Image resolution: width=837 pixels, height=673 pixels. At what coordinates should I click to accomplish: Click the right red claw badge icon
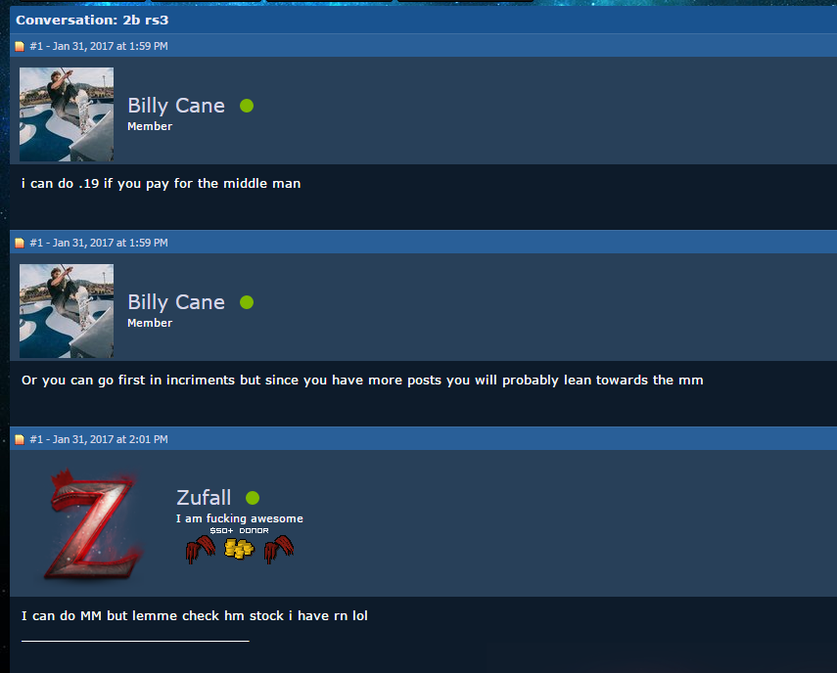[279, 550]
